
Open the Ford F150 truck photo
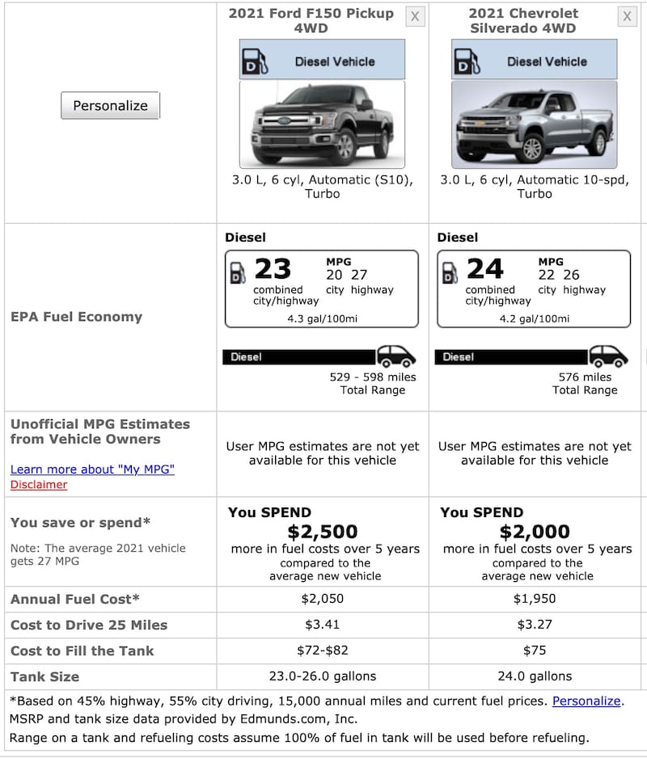(x=322, y=124)
